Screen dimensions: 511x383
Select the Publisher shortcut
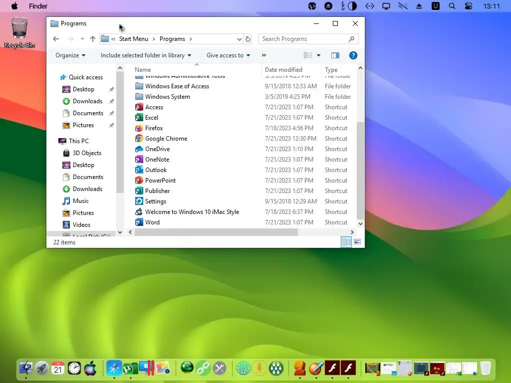click(157, 191)
